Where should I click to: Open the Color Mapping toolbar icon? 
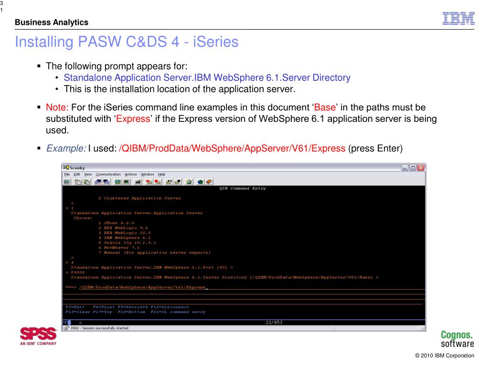point(126,182)
